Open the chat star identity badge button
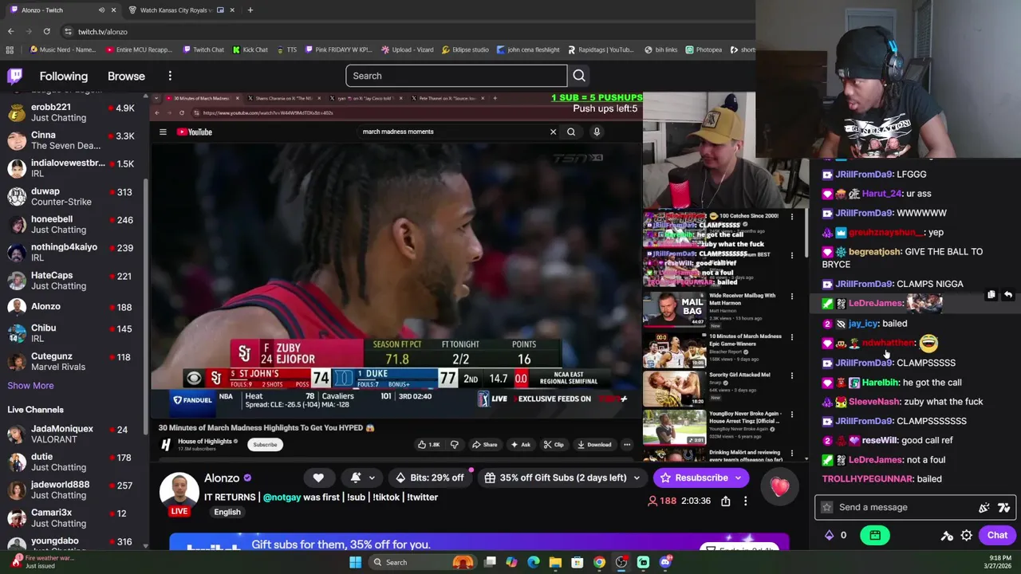1021x574 pixels. pyautogui.click(x=826, y=507)
